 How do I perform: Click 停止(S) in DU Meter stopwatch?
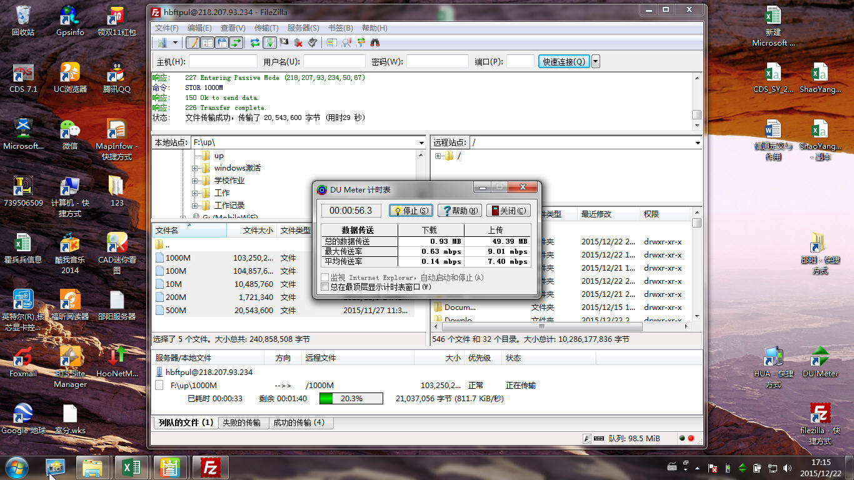pyautogui.click(x=411, y=211)
